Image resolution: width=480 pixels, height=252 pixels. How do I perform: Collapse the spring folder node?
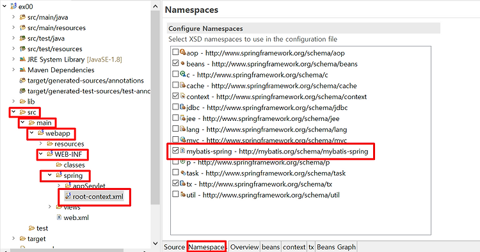coord(49,175)
